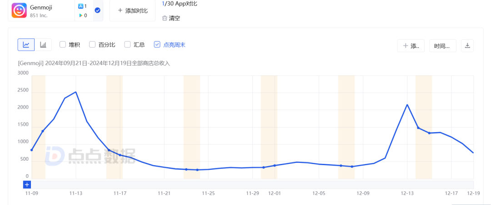The image size is (491, 205).
Task: Click the 11-17 x-axis label
Action: [x=120, y=193]
